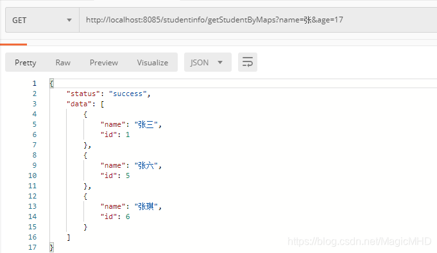Click the id value 6
Viewport: 437px width, 253px height.
[x=128, y=216]
